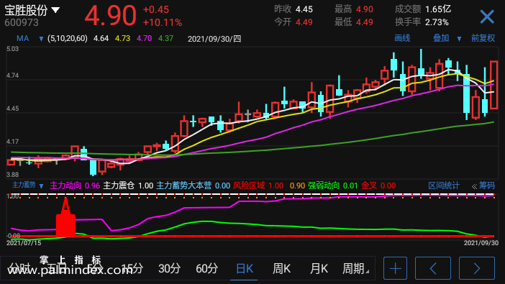Click the 金叉 0.00 label
This screenshot has height=284, width=505.
tap(378, 185)
